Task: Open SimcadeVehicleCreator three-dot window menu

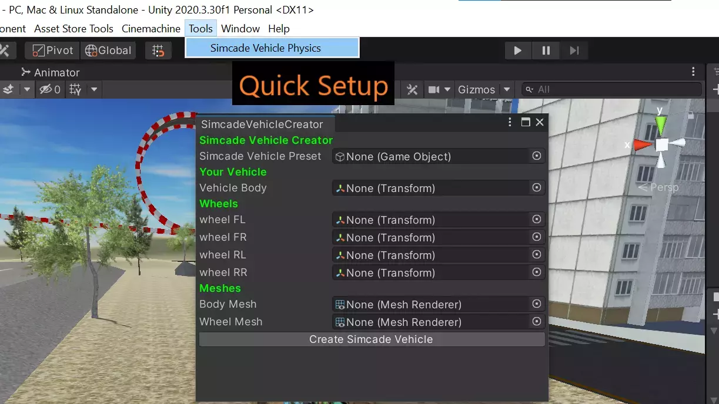Action: point(510,122)
